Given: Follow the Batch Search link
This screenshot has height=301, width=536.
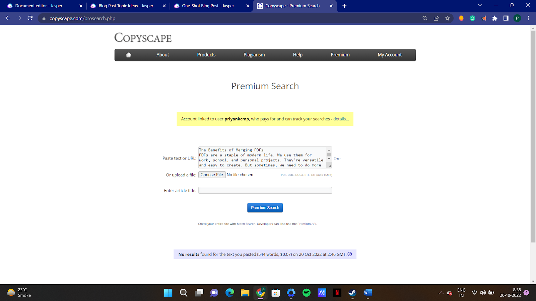Looking at the screenshot, I should pyautogui.click(x=246, y=224).
